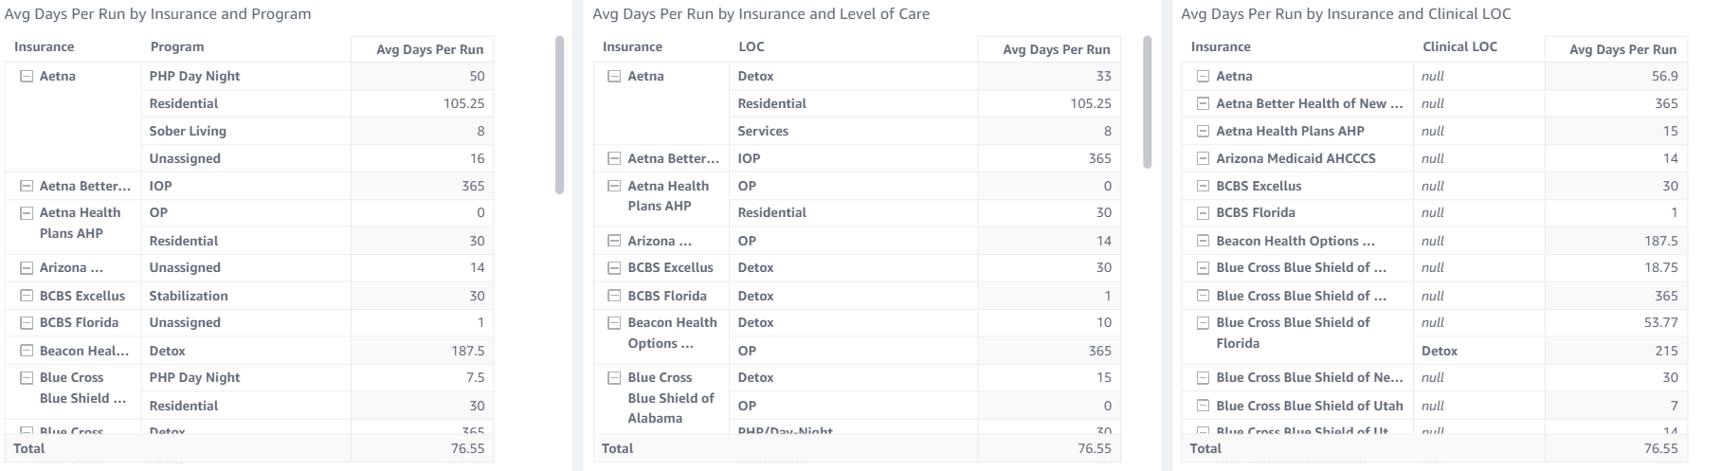Image resolution: width=1721 pixels, height=471 pixels.
Task: Collapse Arizona Medicaid AHCCCS in the Clinical LOC table
Action: 1204,159
